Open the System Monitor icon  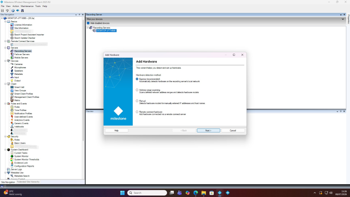coord(12,156)
